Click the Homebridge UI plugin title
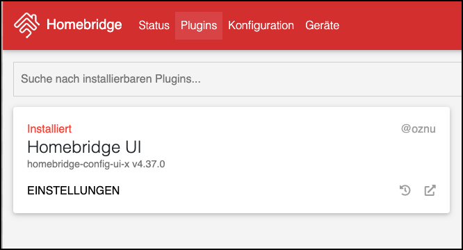Viewport: 463px width, 250px height. 84,147
